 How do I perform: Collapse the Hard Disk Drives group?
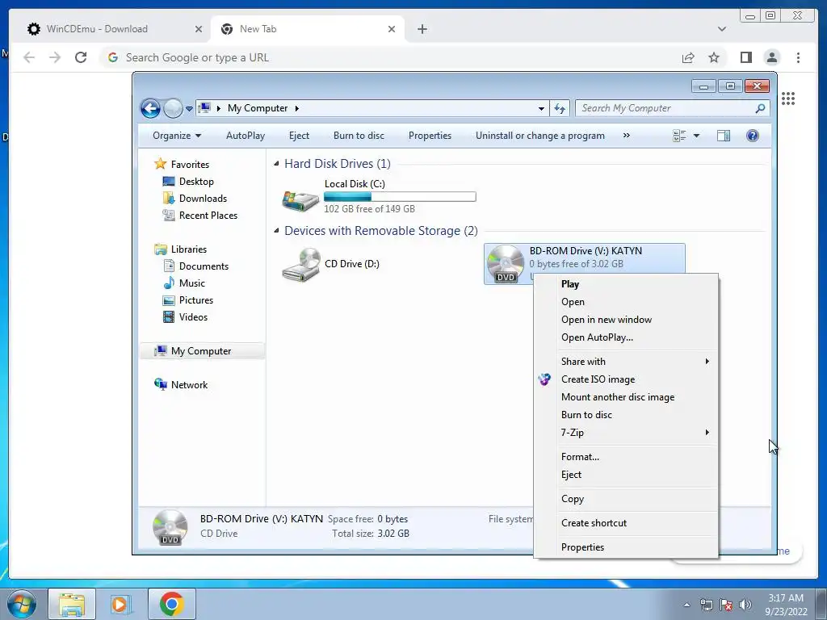click(x=276, y=164)
